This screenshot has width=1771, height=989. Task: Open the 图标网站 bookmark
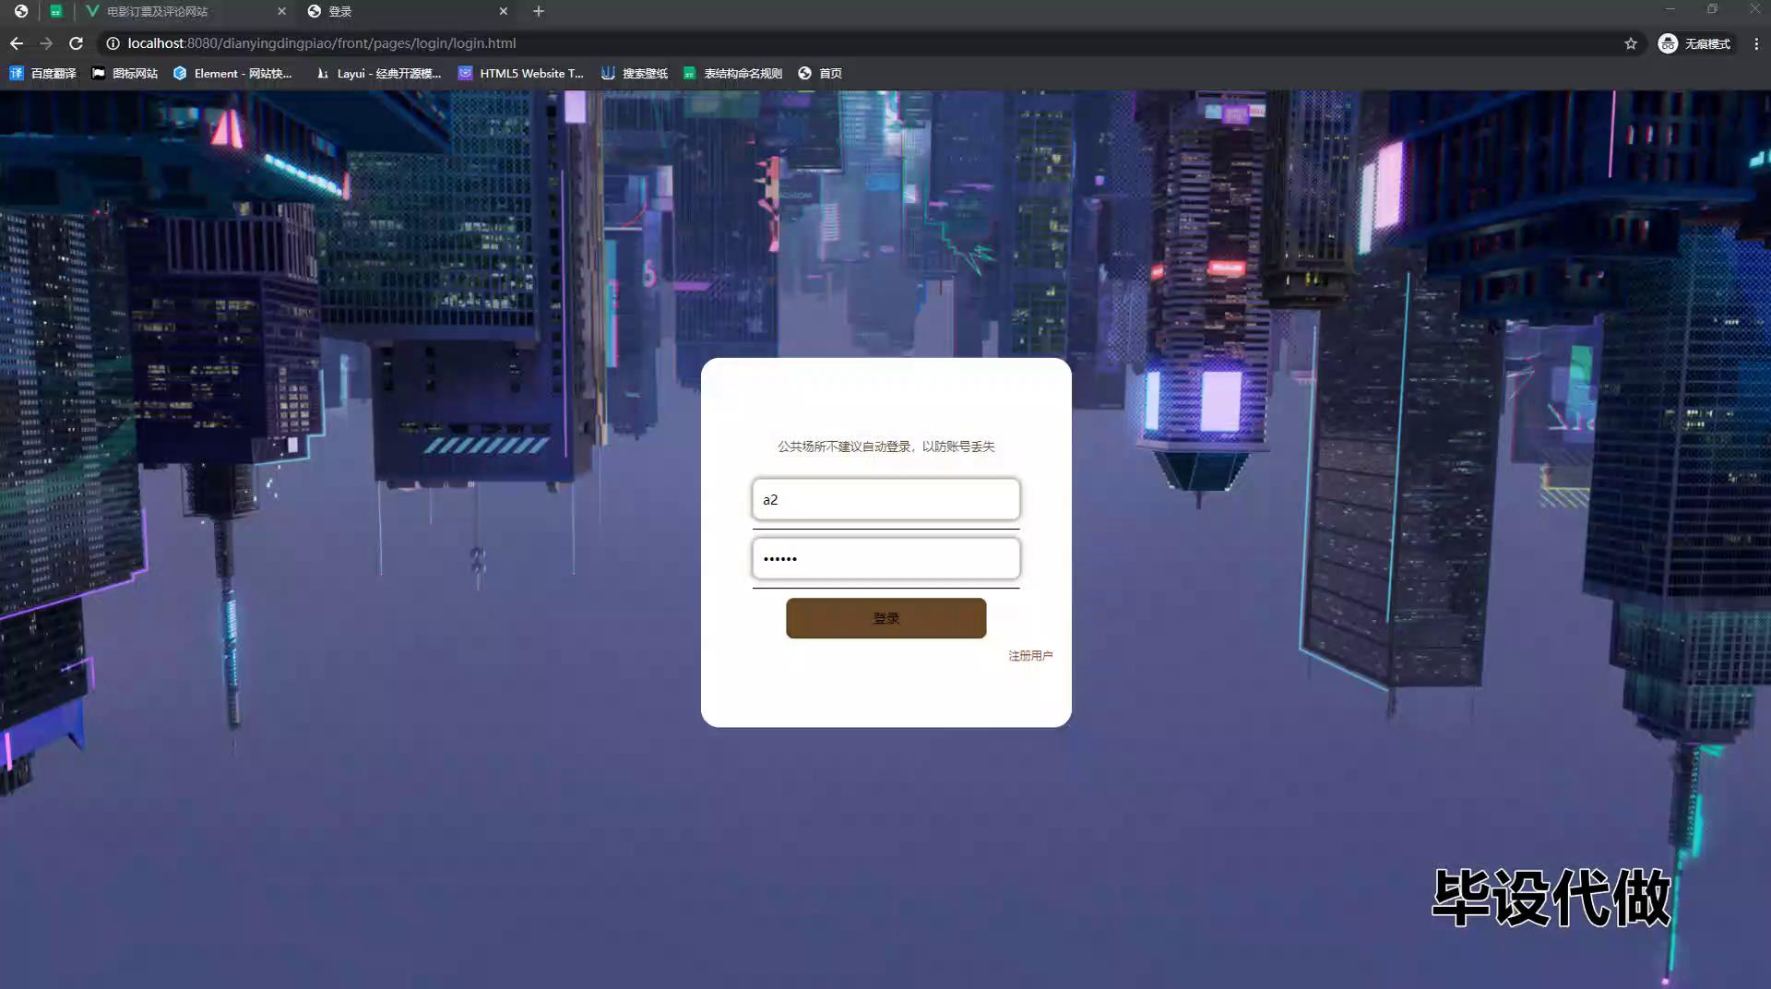tap(125, 73)
